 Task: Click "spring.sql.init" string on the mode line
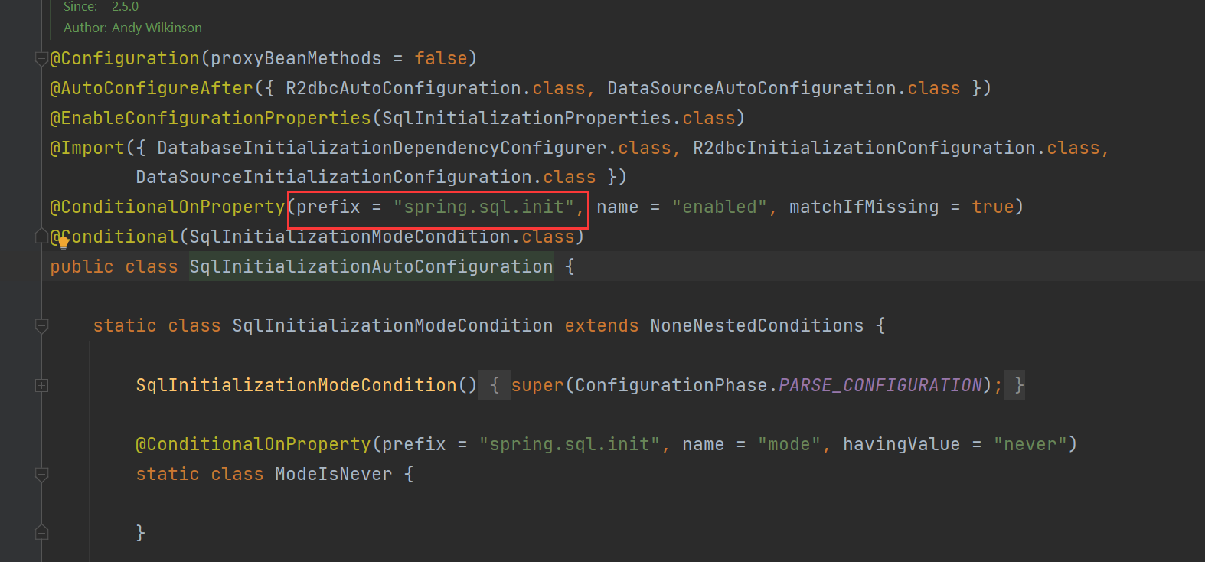point(570,444)
